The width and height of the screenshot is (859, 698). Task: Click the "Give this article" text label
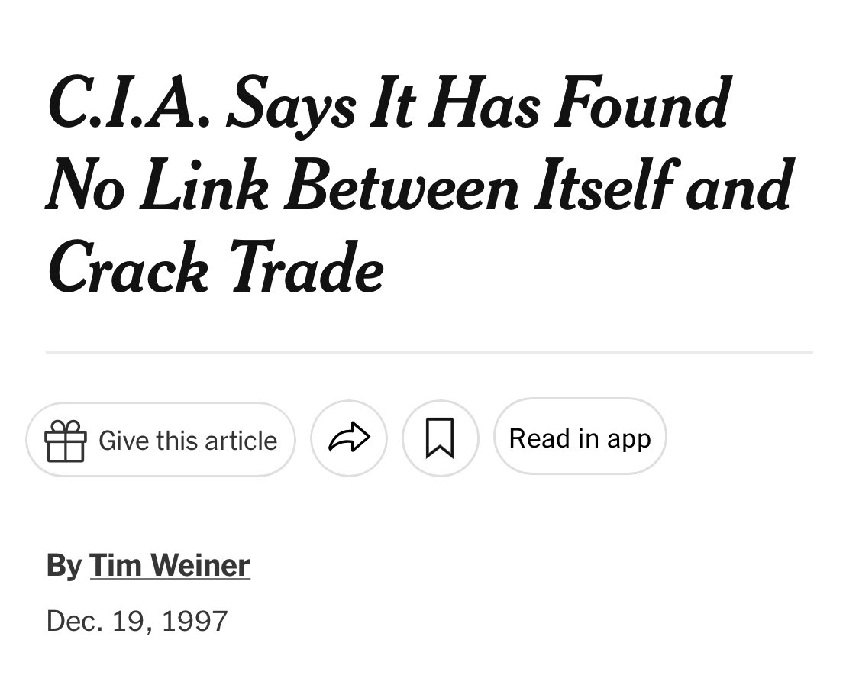coord(188,441)
